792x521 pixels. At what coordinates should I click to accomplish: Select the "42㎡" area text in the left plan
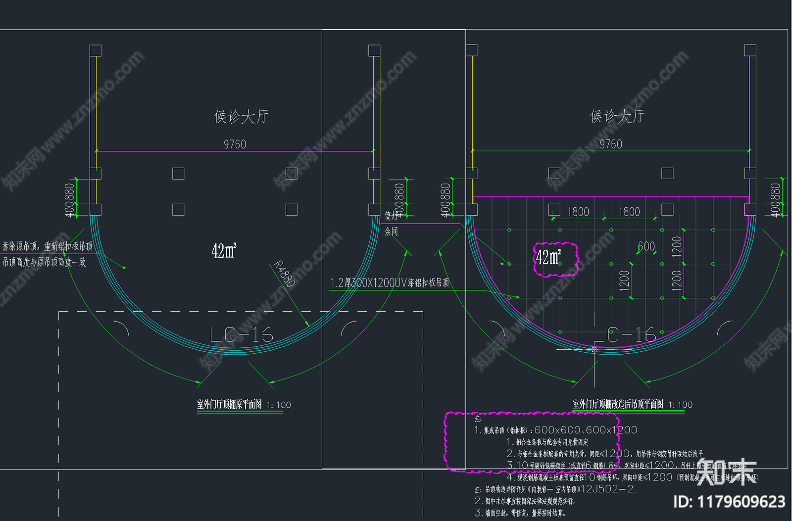tap(224, 250)
